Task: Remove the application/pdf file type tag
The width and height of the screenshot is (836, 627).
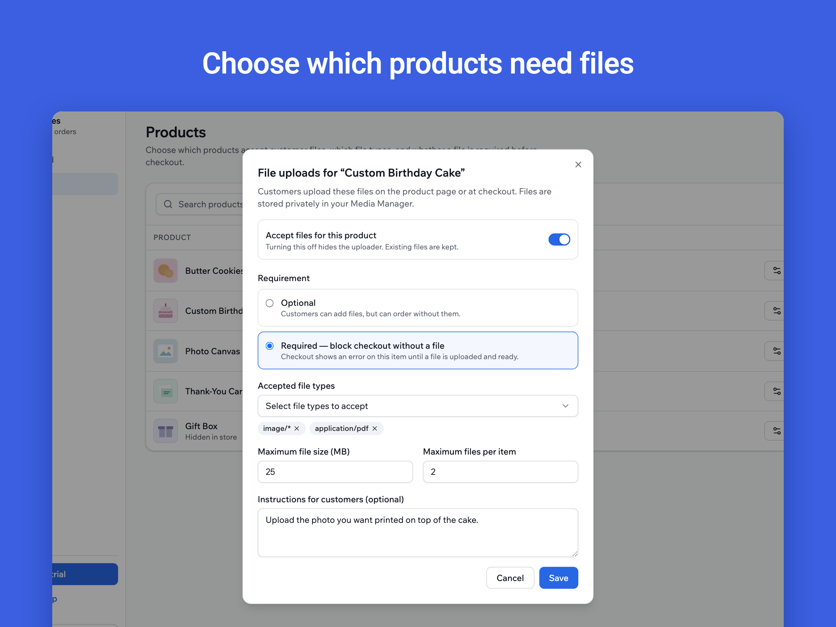Action: click(x=374, y=428)
